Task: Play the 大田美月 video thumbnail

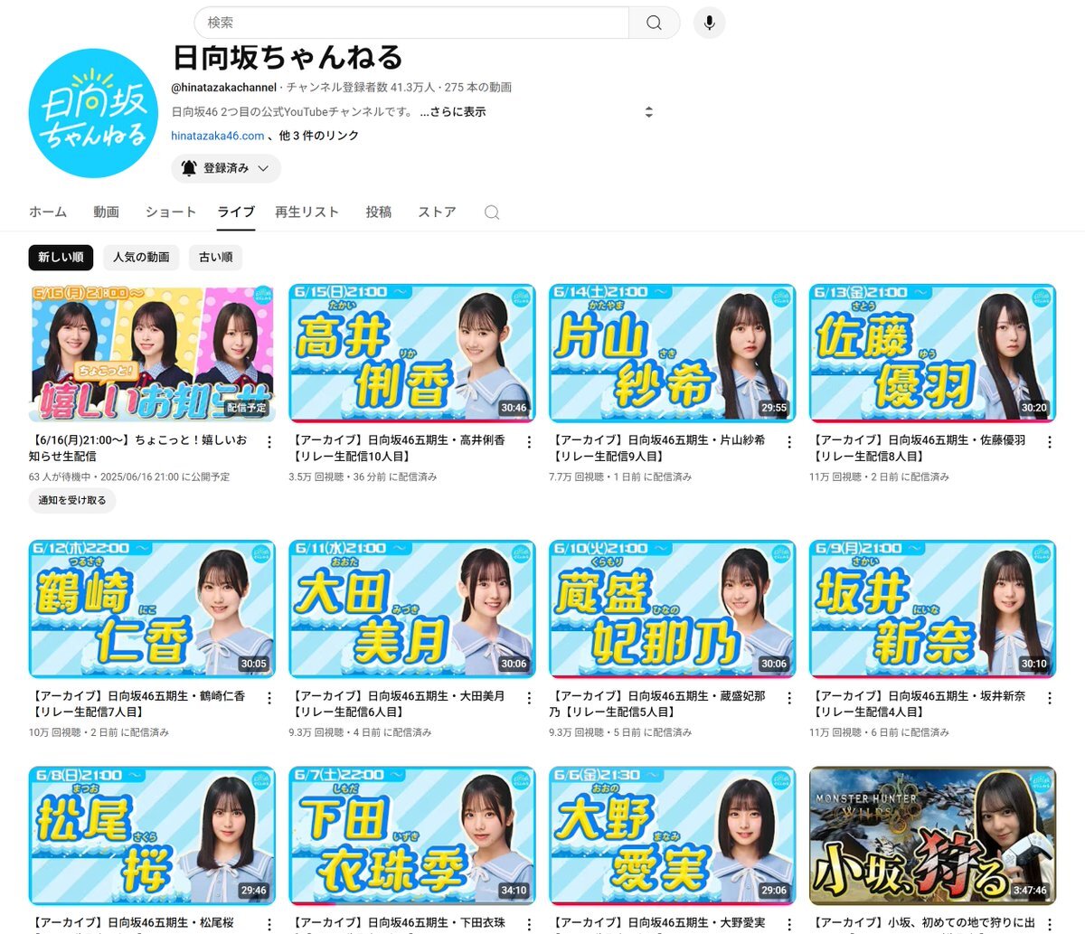Action: tap(412, 609)
